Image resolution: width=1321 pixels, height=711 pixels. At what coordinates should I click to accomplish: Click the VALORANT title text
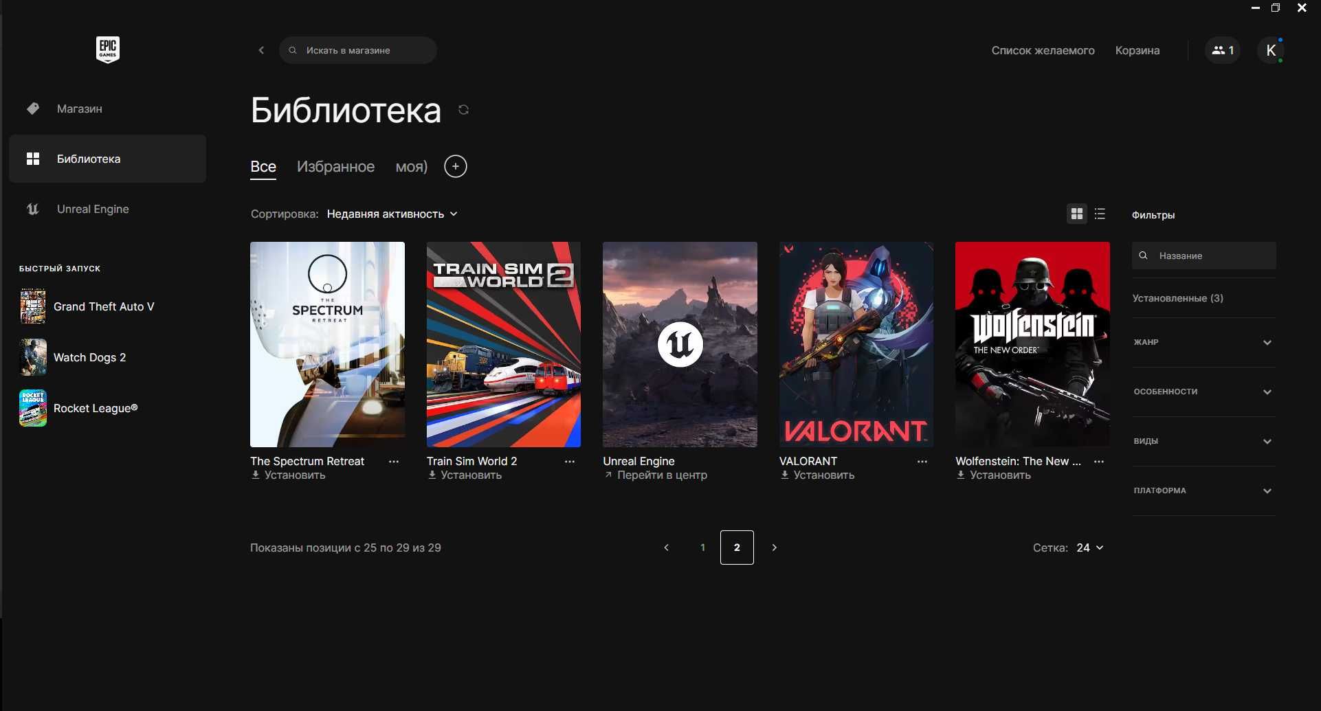point(808,461)
